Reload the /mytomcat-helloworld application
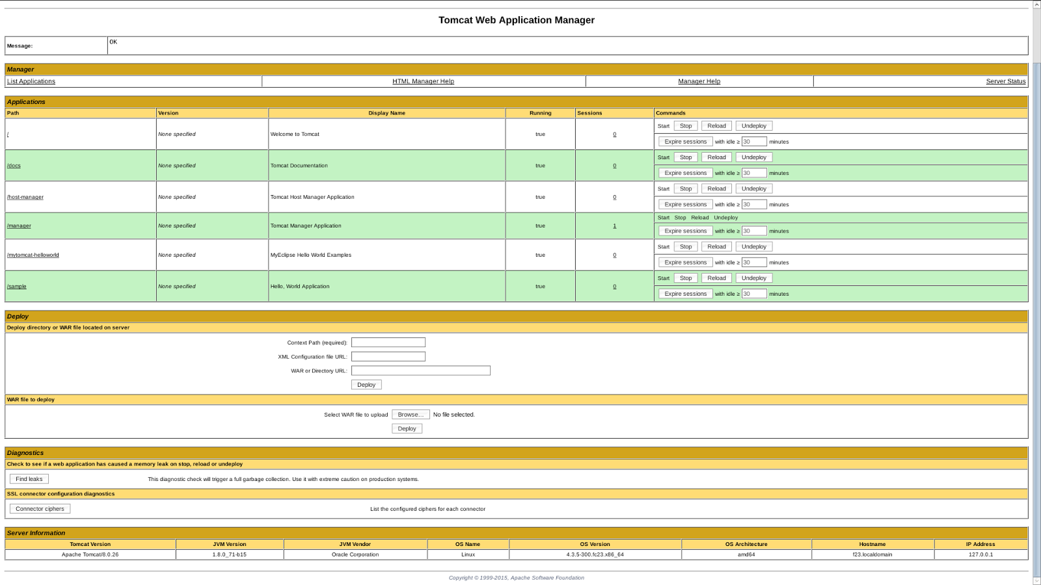This screenshot has width=1041, height=585. 716,246
